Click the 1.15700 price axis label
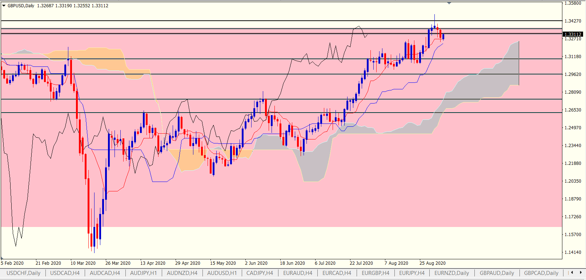Image resolution: width=586 pixels, height=280 pixels. pyautogui.click(x=573, y=235)
